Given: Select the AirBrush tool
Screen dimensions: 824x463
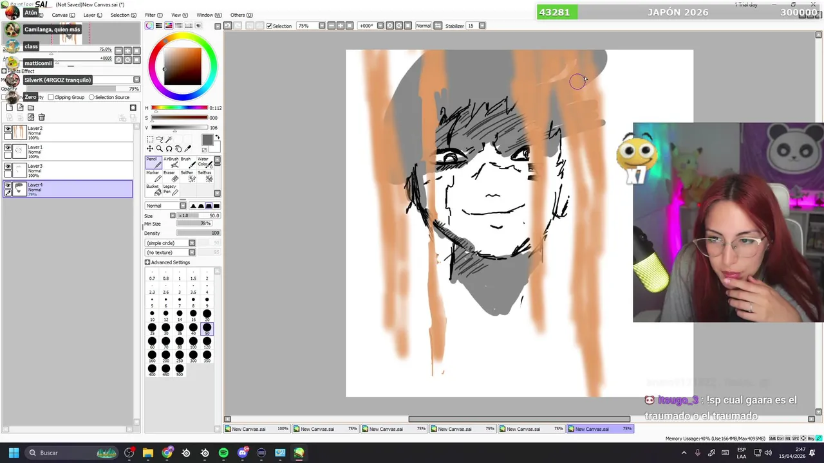Looking at the screenshot, I should point(170,163).
